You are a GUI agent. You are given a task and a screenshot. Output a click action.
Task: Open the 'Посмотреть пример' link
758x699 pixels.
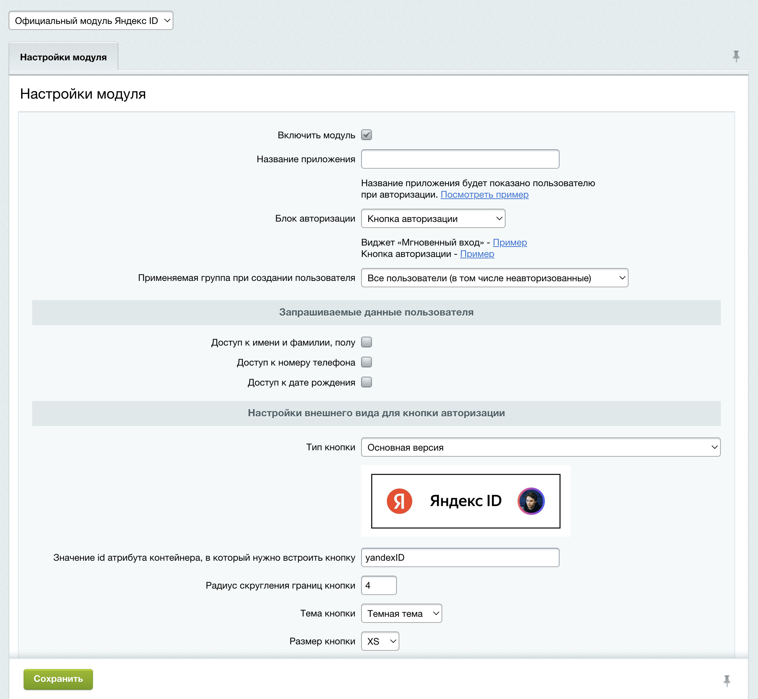click(x=484, y=195)
